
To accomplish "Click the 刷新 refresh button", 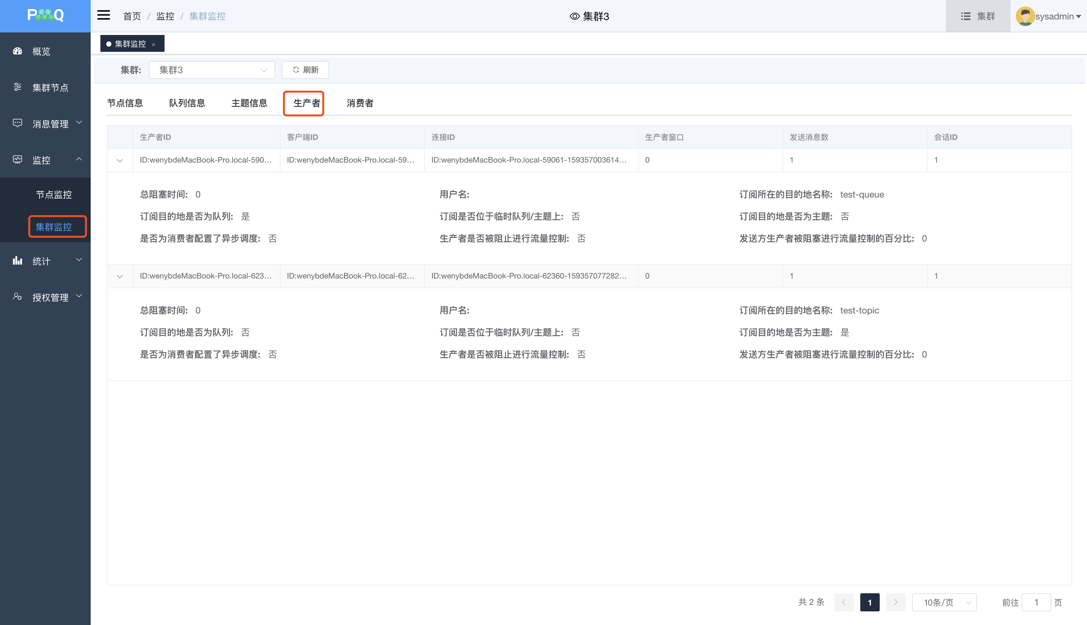I will pyautogui.click(x=305, y=70).
